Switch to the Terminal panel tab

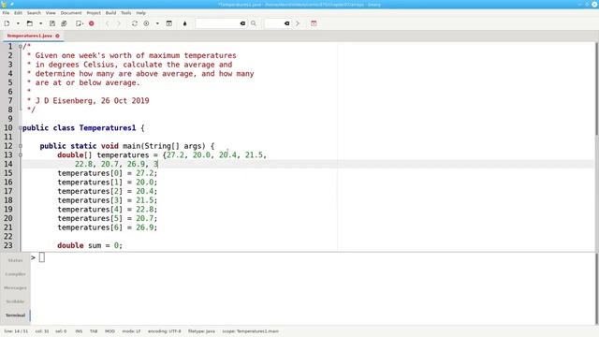tap(15, 315)
